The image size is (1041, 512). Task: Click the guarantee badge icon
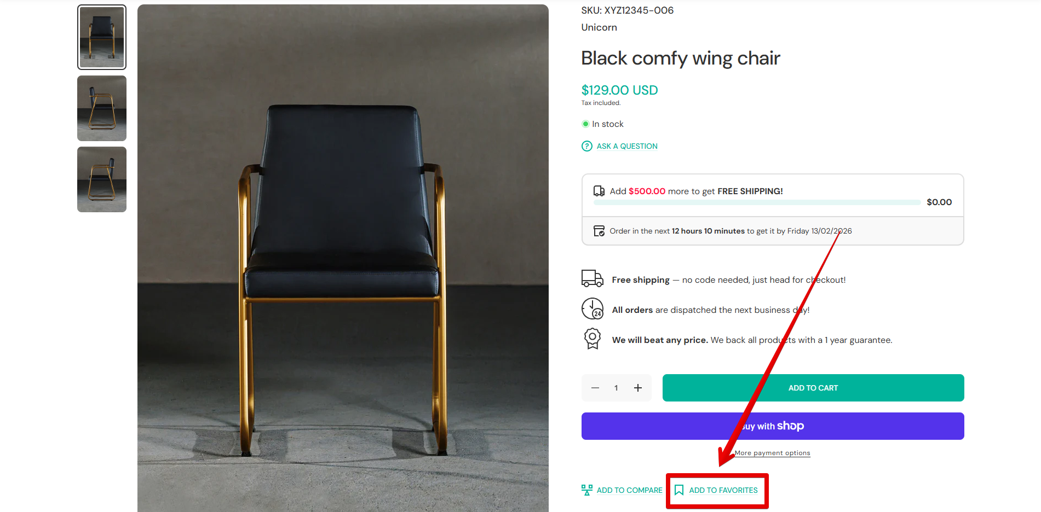[592, 339]
